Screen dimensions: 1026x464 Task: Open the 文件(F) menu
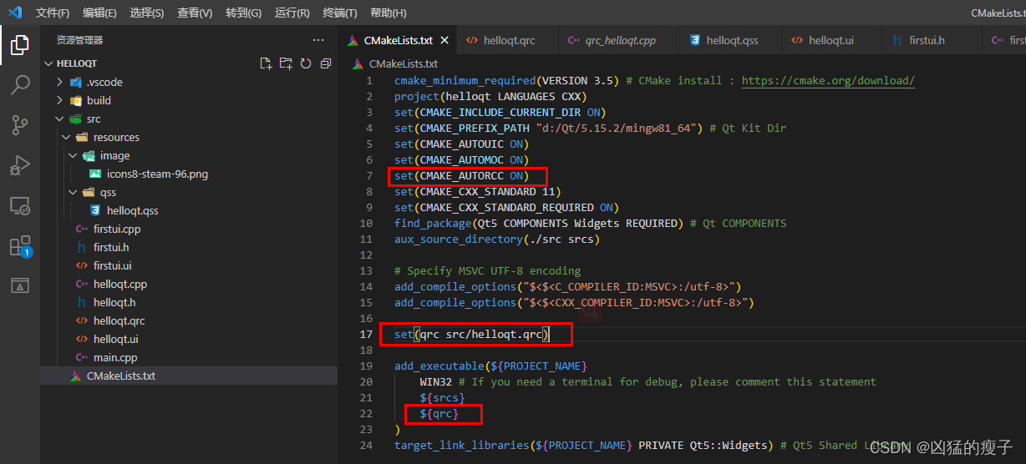point(53,13)
